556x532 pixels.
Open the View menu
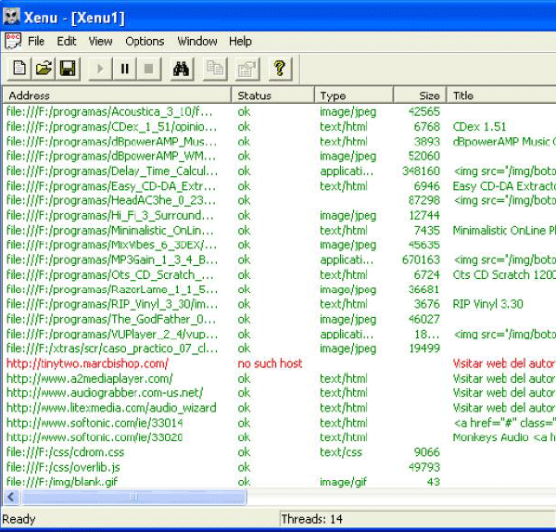point(100,41)
